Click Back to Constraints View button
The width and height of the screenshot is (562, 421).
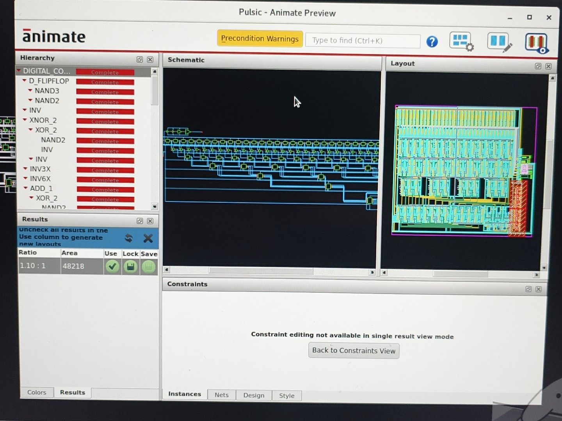354,350
